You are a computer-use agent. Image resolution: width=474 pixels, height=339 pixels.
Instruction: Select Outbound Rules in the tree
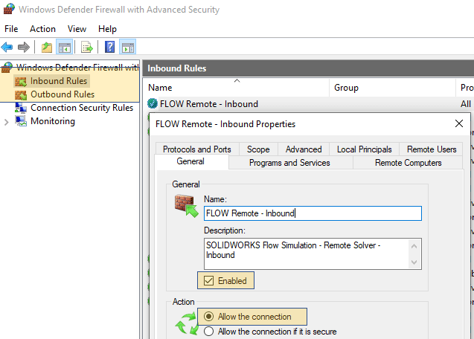tap(63, 94)
